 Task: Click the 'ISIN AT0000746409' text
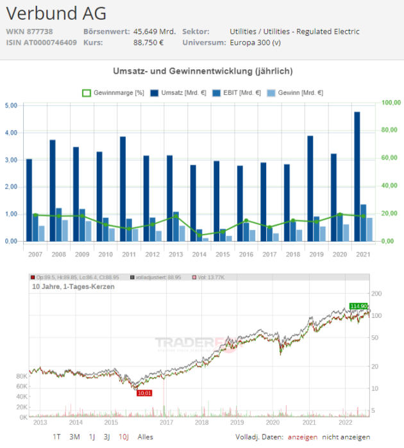[42, 42]
